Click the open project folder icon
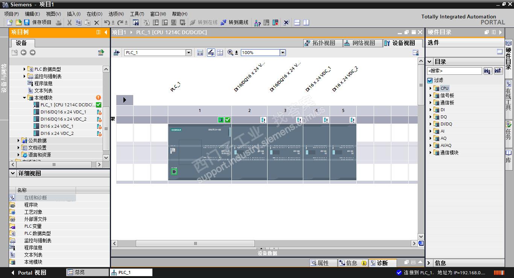514x278 pixels. (18, 23)
